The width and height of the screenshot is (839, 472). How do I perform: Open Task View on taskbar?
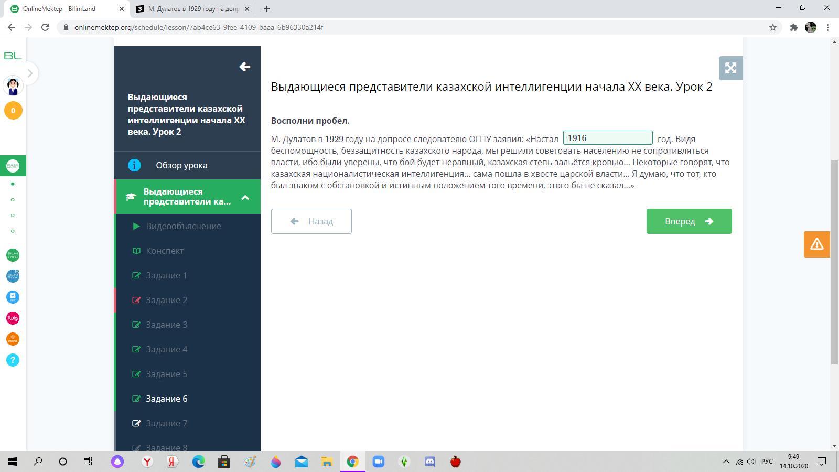tap(88, 462)
